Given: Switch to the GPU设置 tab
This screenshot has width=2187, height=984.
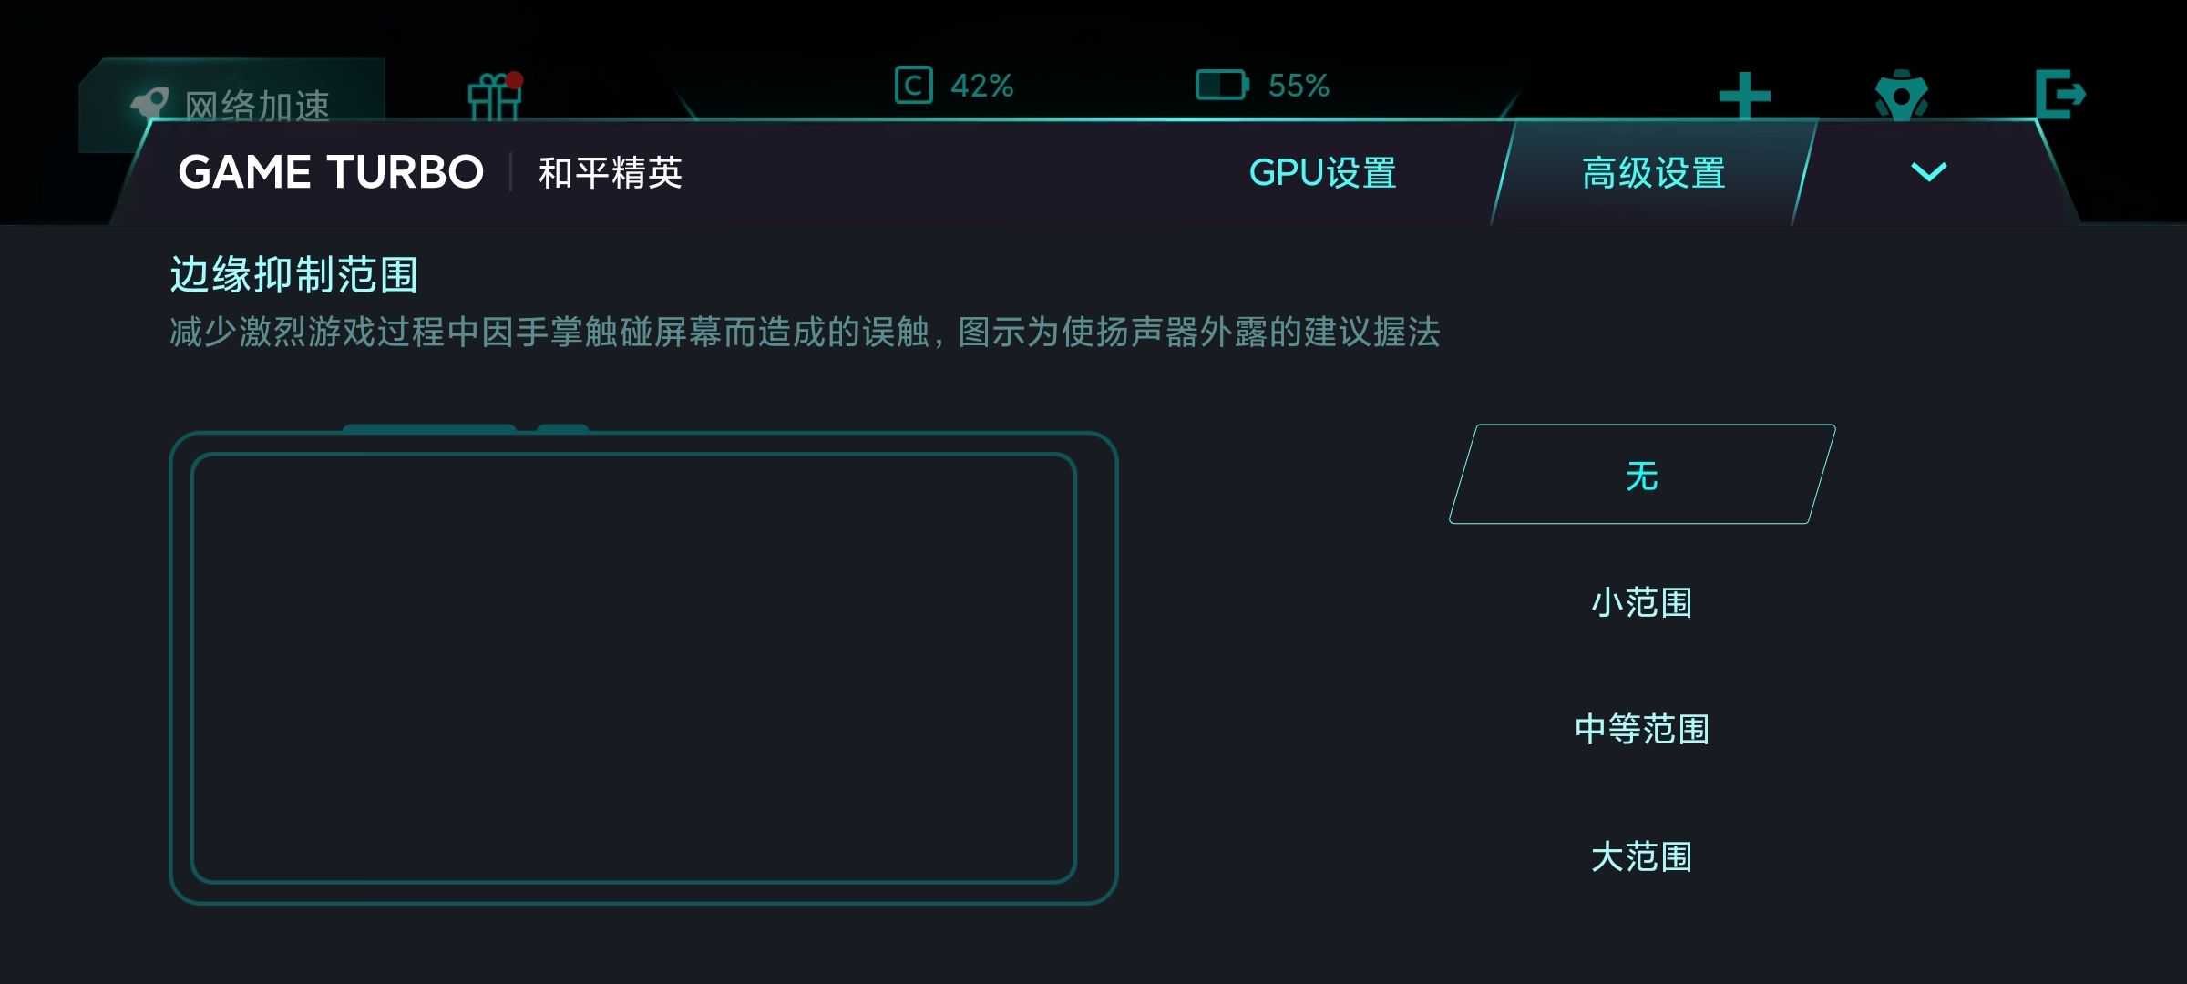Looking at the screenshot, I should 1322,173.
